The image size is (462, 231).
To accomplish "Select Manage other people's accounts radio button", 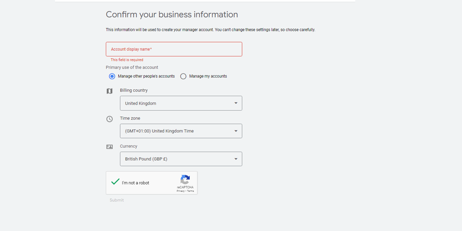I will (112, 76).
